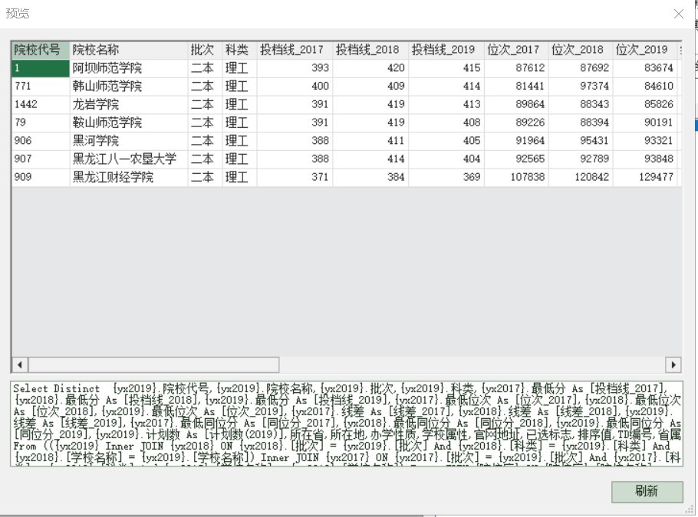Click the right arrow of horizontal scrollbar
The height and width of the screenshot is (517, 698).
673,365
